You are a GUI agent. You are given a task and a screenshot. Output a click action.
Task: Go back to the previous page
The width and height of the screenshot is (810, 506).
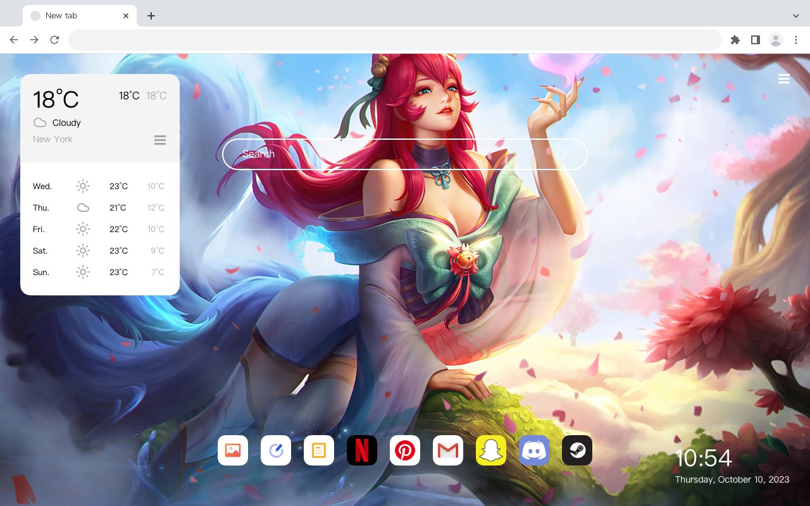point(14,40)
